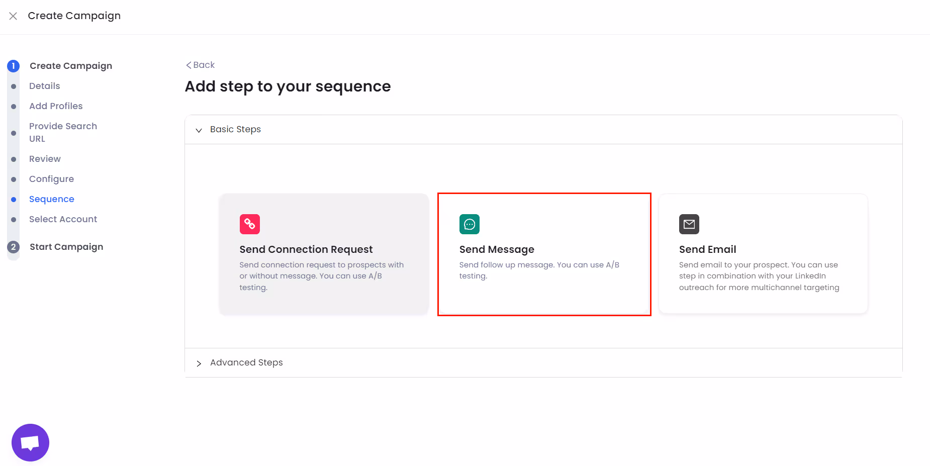Click the chevron next to Basic Steps
930x466 pixels.
coord(199,130)
